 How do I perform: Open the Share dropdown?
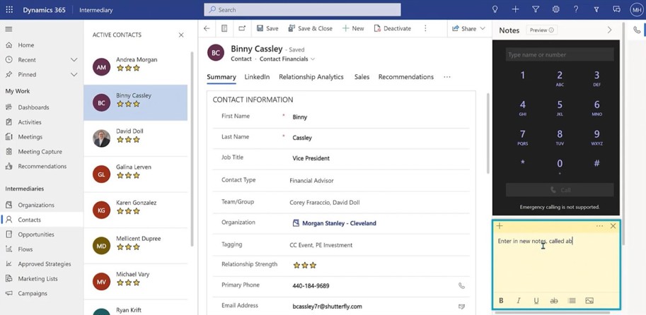tap(469, 28)
